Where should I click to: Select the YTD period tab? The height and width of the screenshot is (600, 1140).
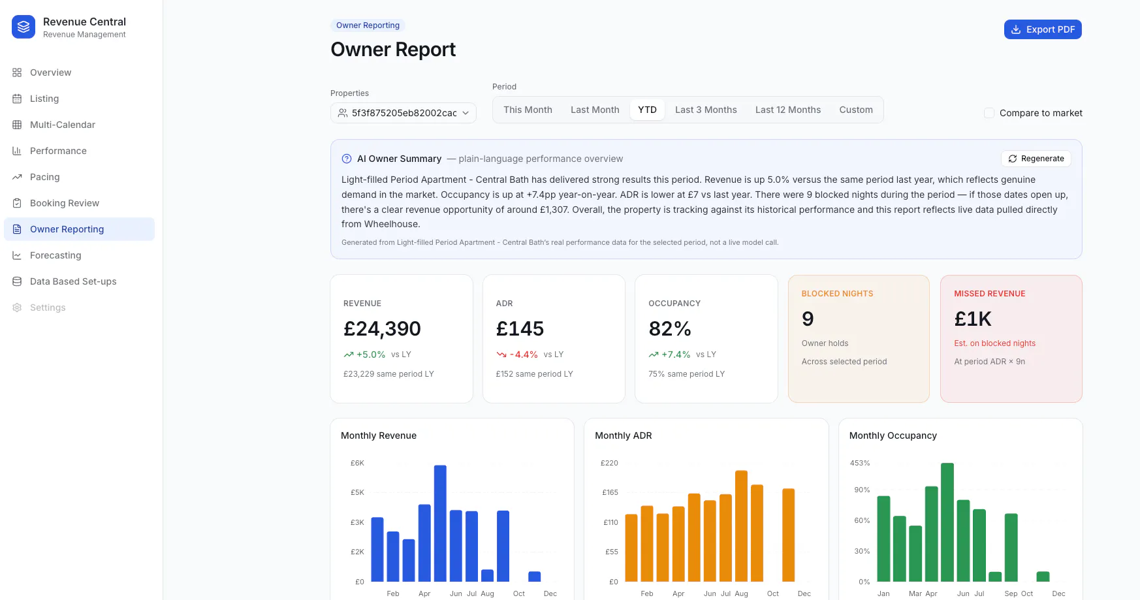click(647, 110)
